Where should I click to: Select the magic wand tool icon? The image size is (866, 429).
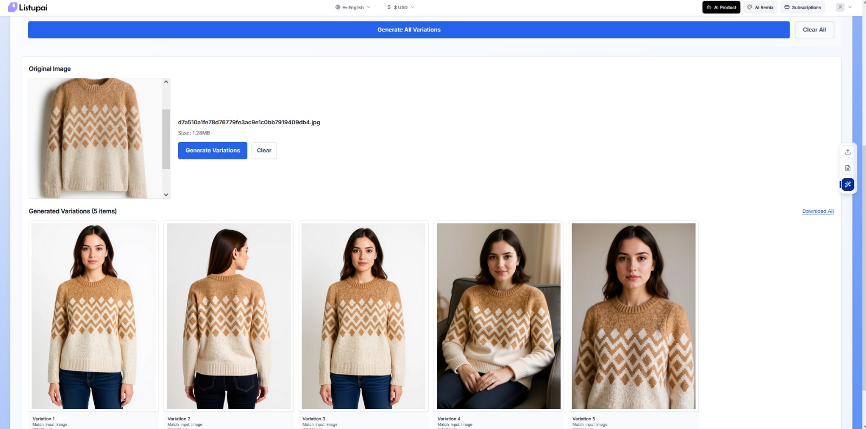pyautogui.click(x=848, y=185)
